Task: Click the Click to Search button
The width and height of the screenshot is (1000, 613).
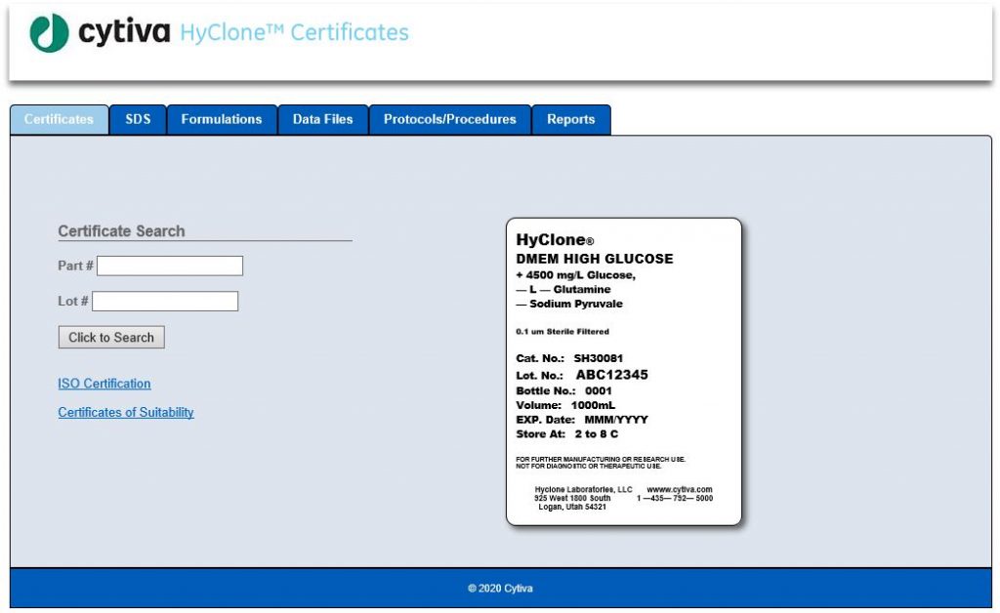Action: [111, 337]
